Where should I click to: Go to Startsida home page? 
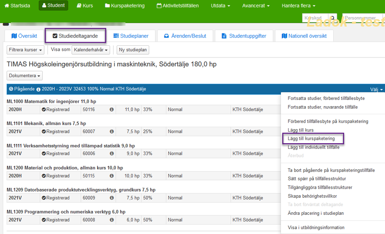[17, 6]
